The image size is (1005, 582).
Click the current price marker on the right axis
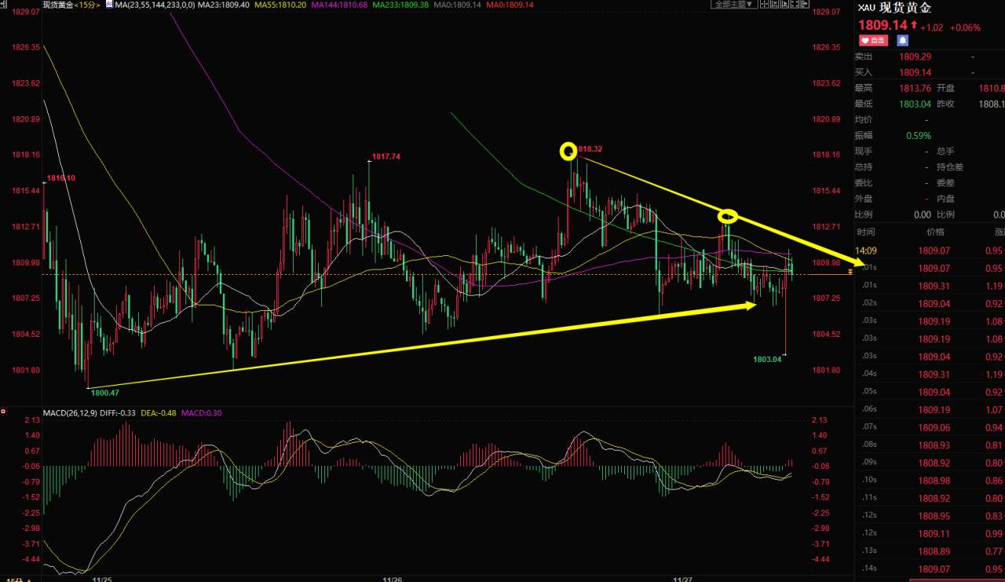[x=850, y=272]
